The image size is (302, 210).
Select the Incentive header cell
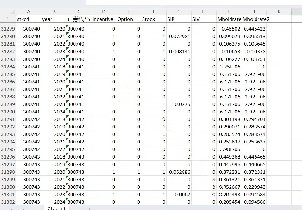[x=104, y=19]
